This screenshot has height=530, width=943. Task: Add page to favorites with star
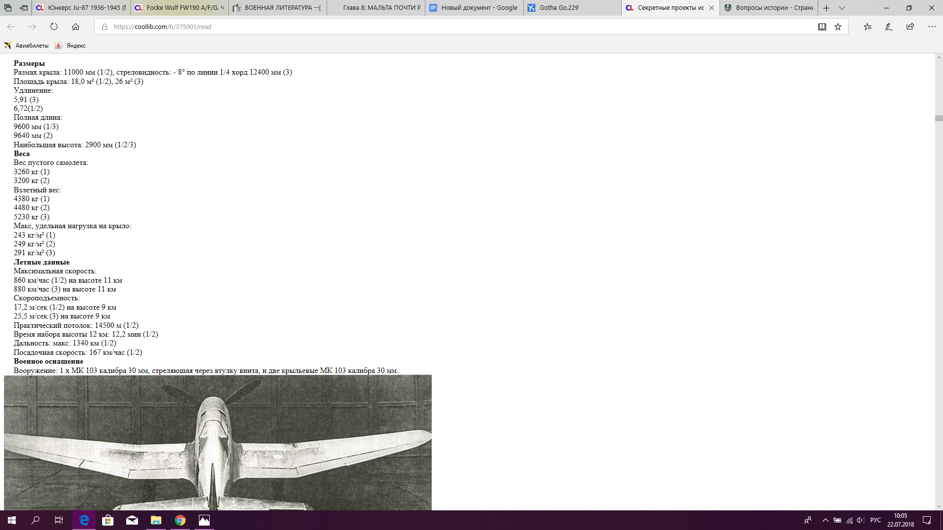(838, 27)
